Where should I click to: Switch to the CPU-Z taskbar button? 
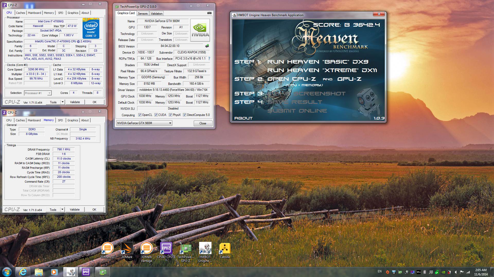(x=86, y=272)
